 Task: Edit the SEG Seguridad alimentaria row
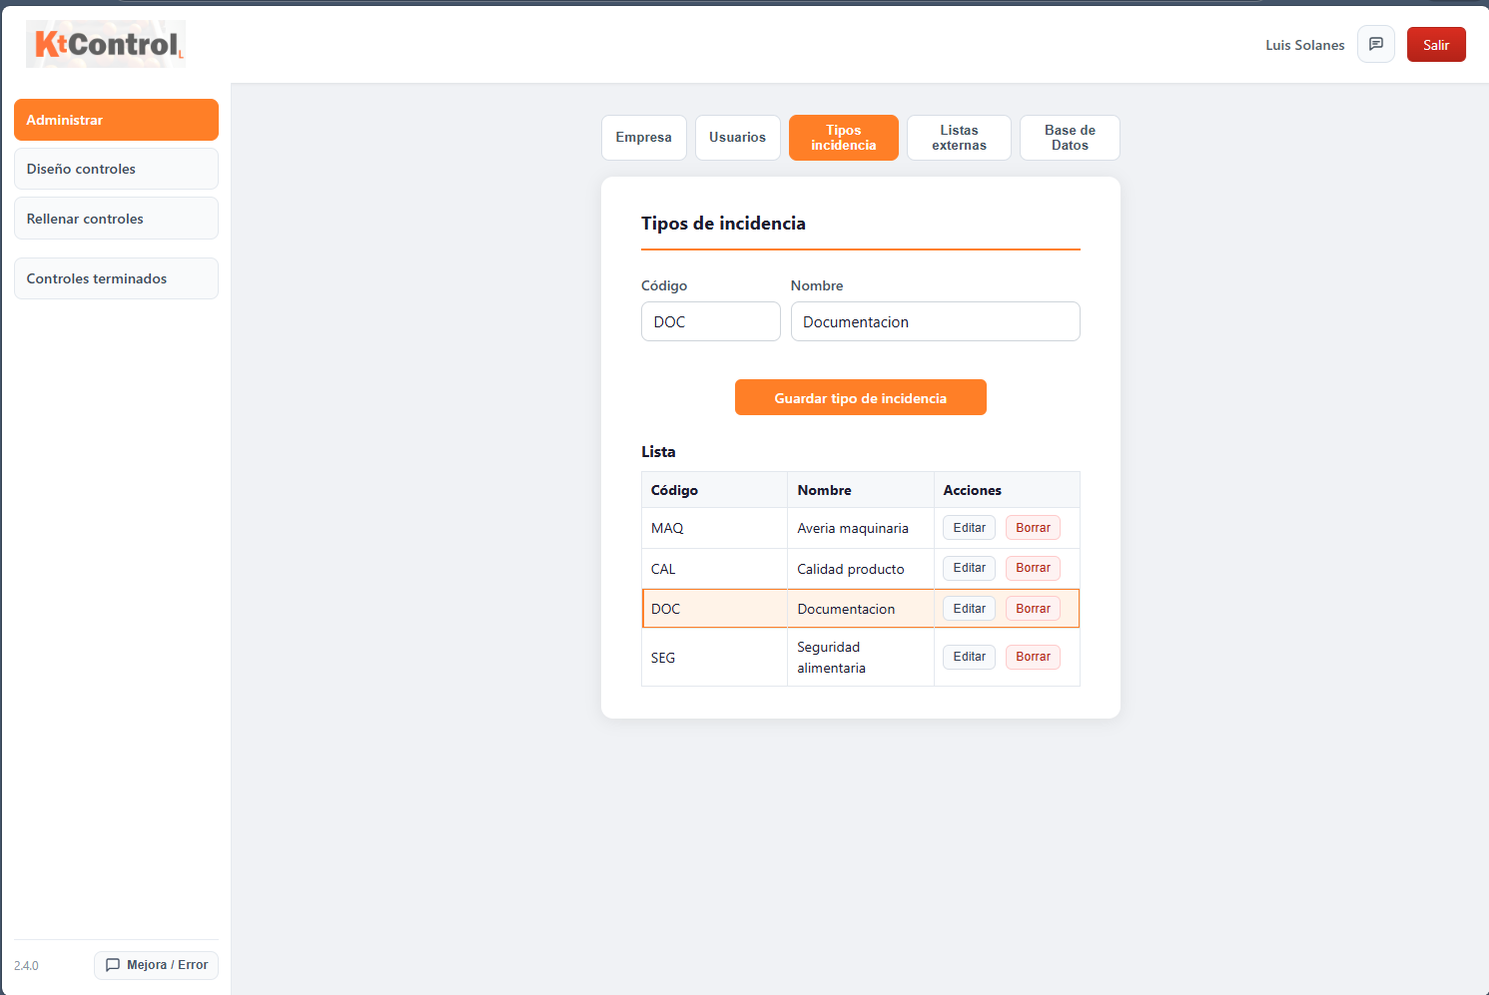[969, 657]
